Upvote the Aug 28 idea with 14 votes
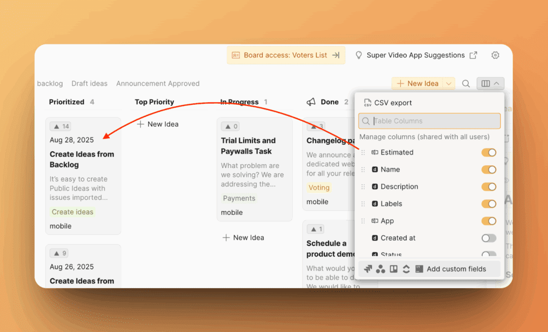The width and height of the screenshot is (548, 332). point(60,127)
